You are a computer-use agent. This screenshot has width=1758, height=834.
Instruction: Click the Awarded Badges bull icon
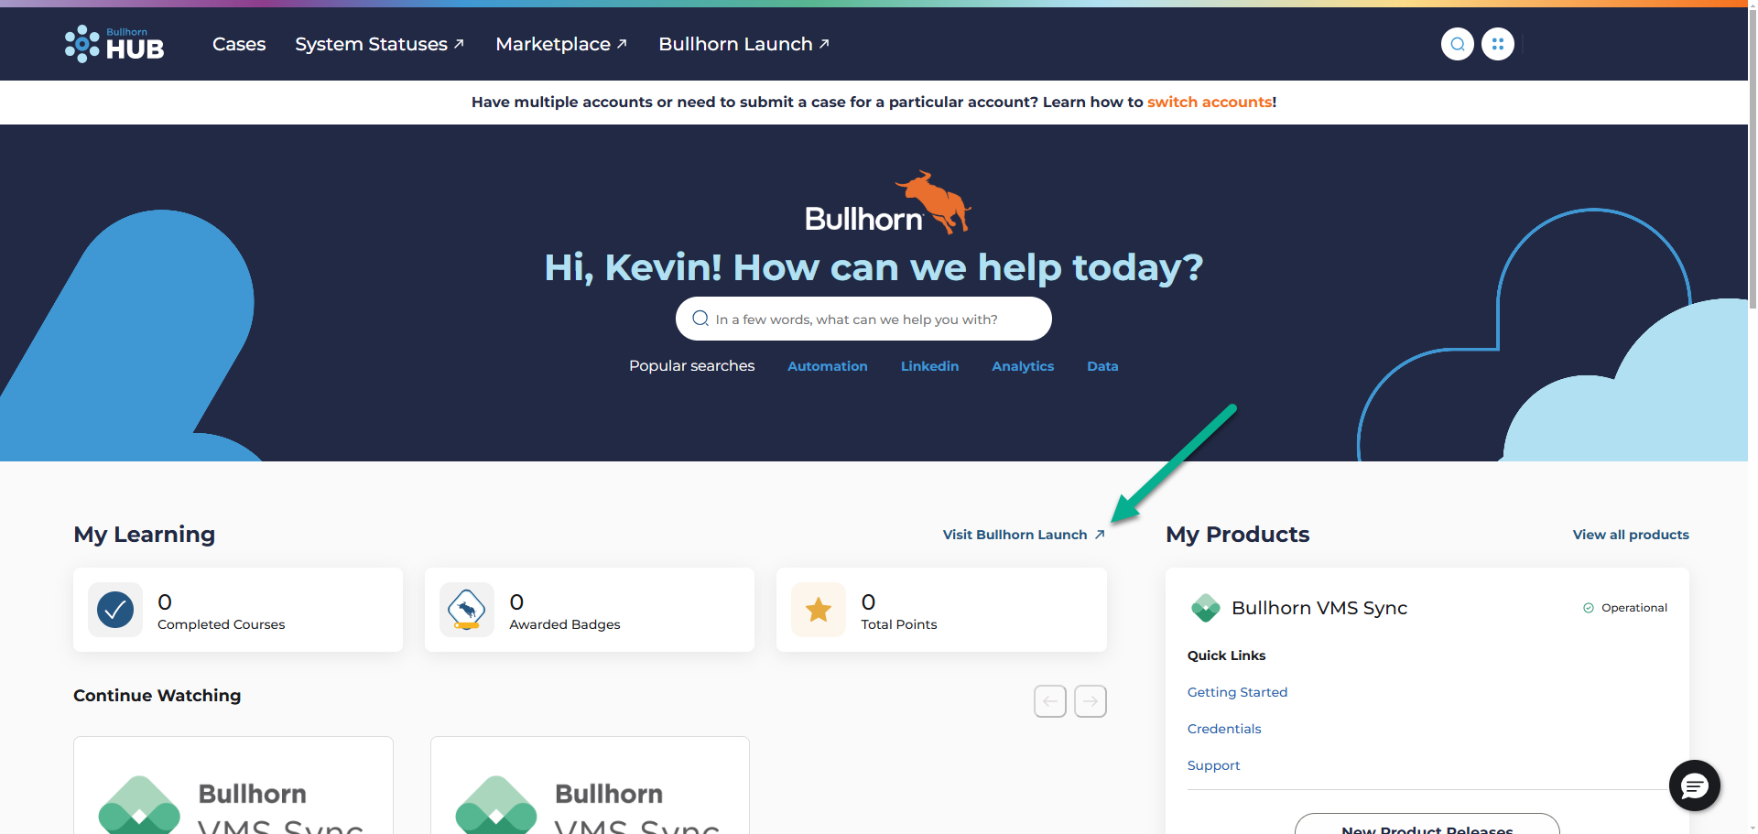click(x=467, y=610)
